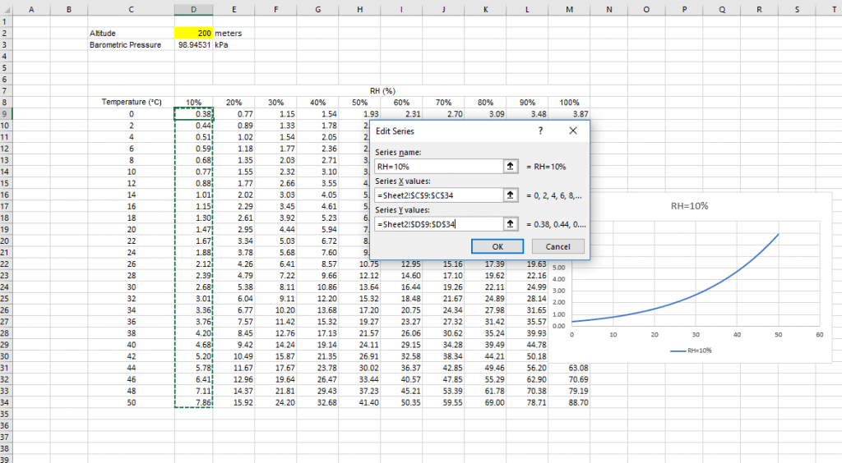Click chart title RH=10%

pyautogui.click(x=690, y=206)
